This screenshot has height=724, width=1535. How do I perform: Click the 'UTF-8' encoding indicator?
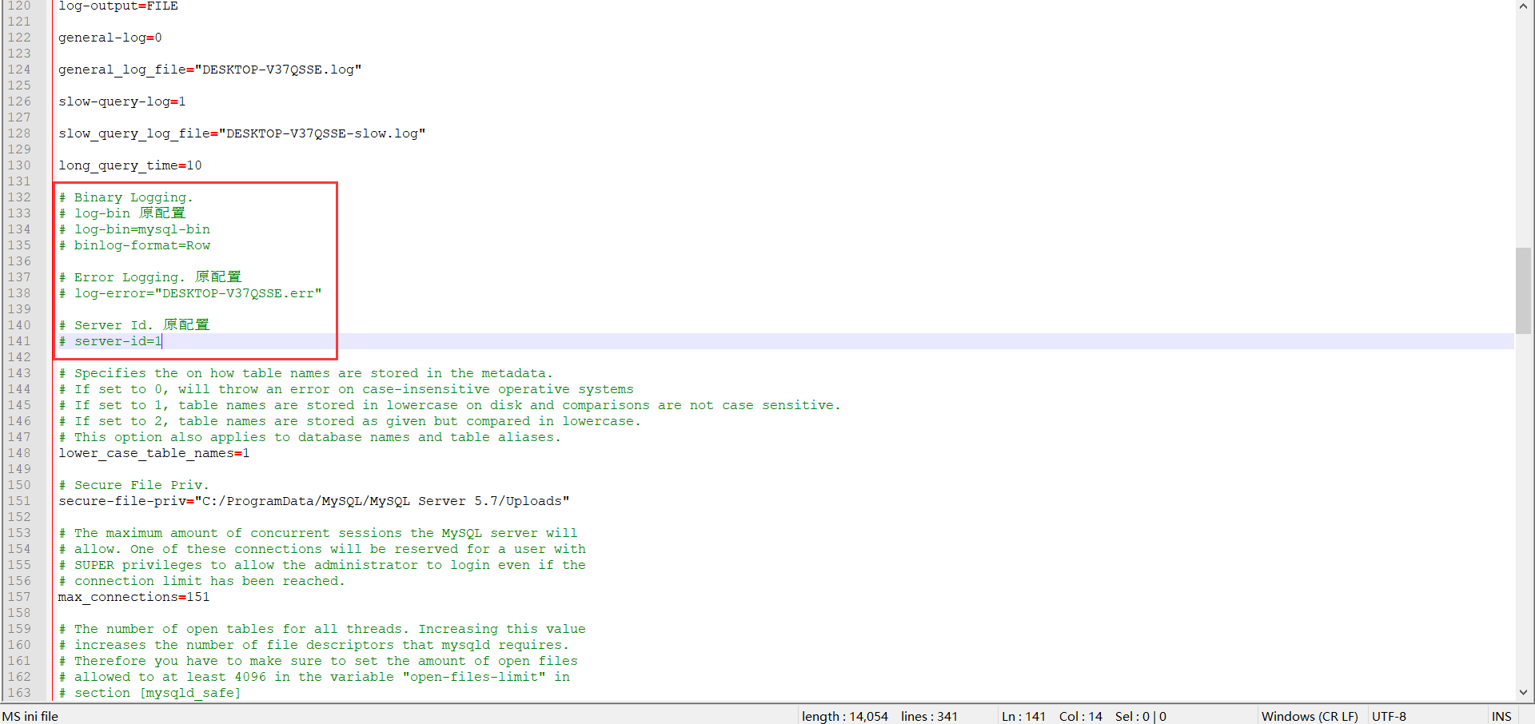(x=1389, y=716)
